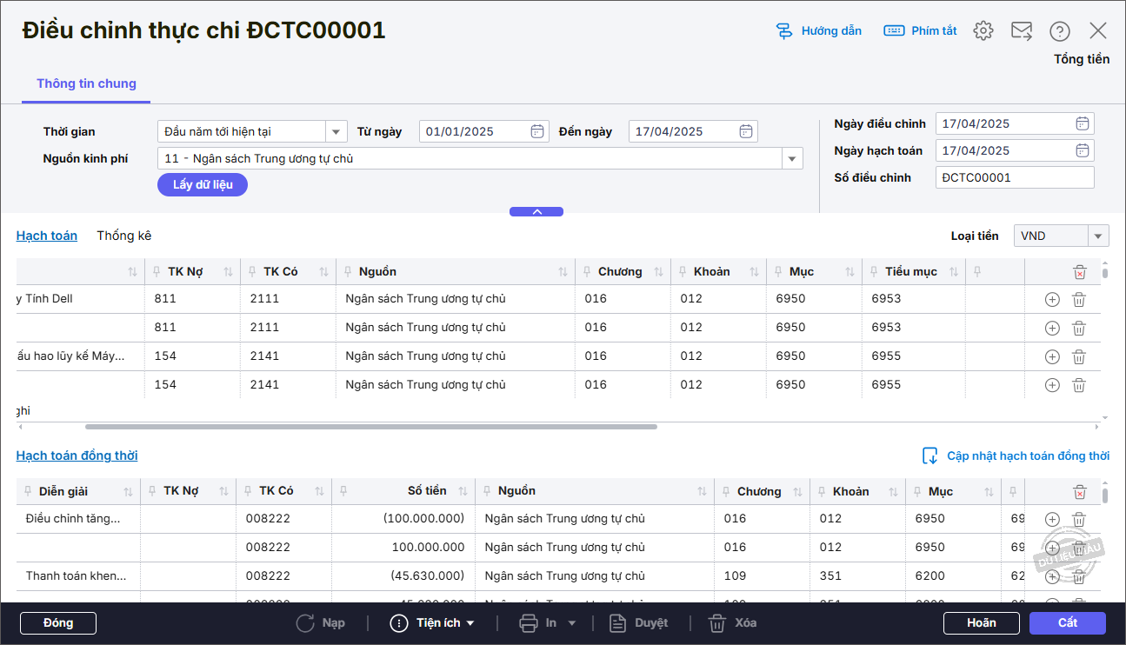Screen dimensions: 1126x645
Task: Delete all rows icon in Hạch toán header
Action: pyautogui.click(x=1079, y=272)
